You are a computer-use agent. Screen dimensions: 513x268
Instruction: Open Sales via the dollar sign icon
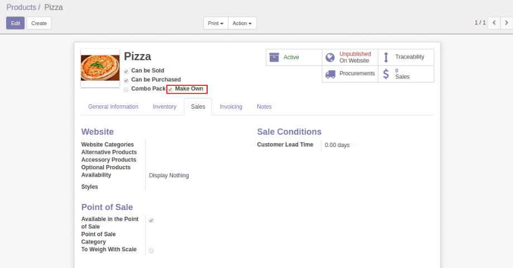coord(386,74)
